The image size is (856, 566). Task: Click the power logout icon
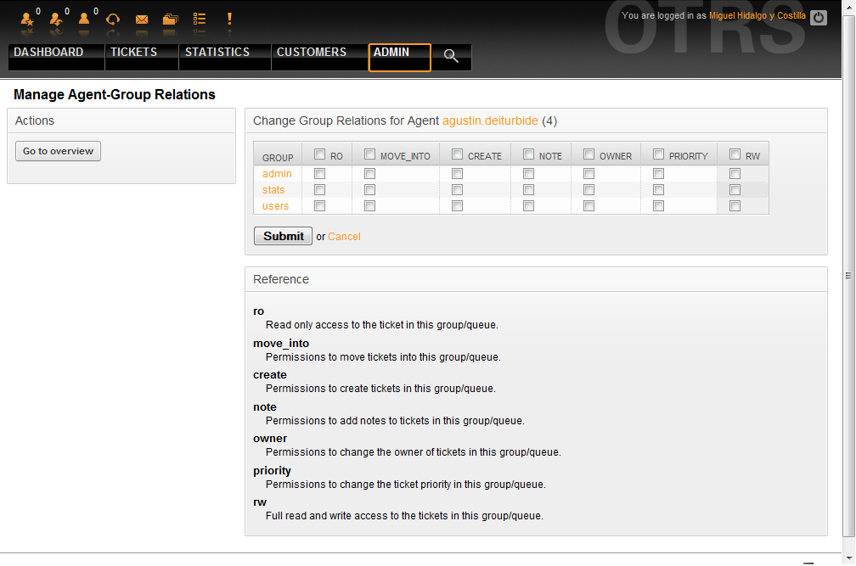coord(818,17)
